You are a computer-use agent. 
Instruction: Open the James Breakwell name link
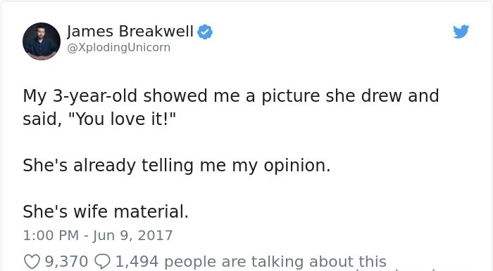130,32
